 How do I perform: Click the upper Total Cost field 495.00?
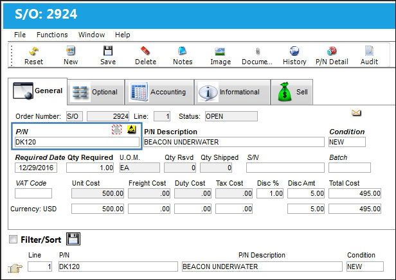355,193
